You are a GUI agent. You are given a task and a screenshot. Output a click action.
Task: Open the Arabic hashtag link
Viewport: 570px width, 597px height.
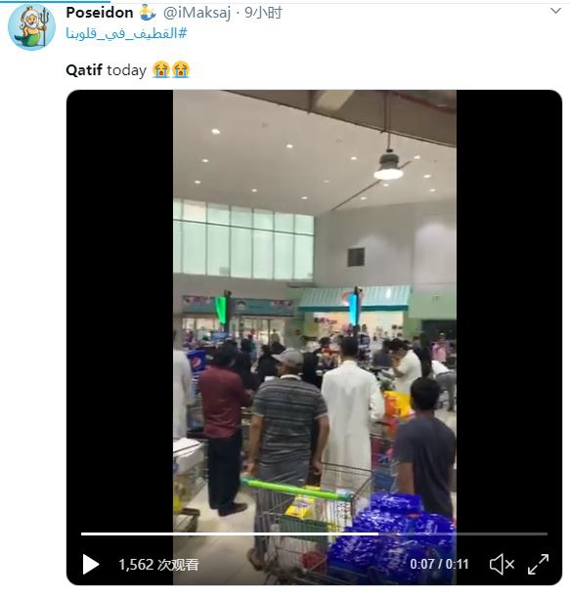(126, 33)
